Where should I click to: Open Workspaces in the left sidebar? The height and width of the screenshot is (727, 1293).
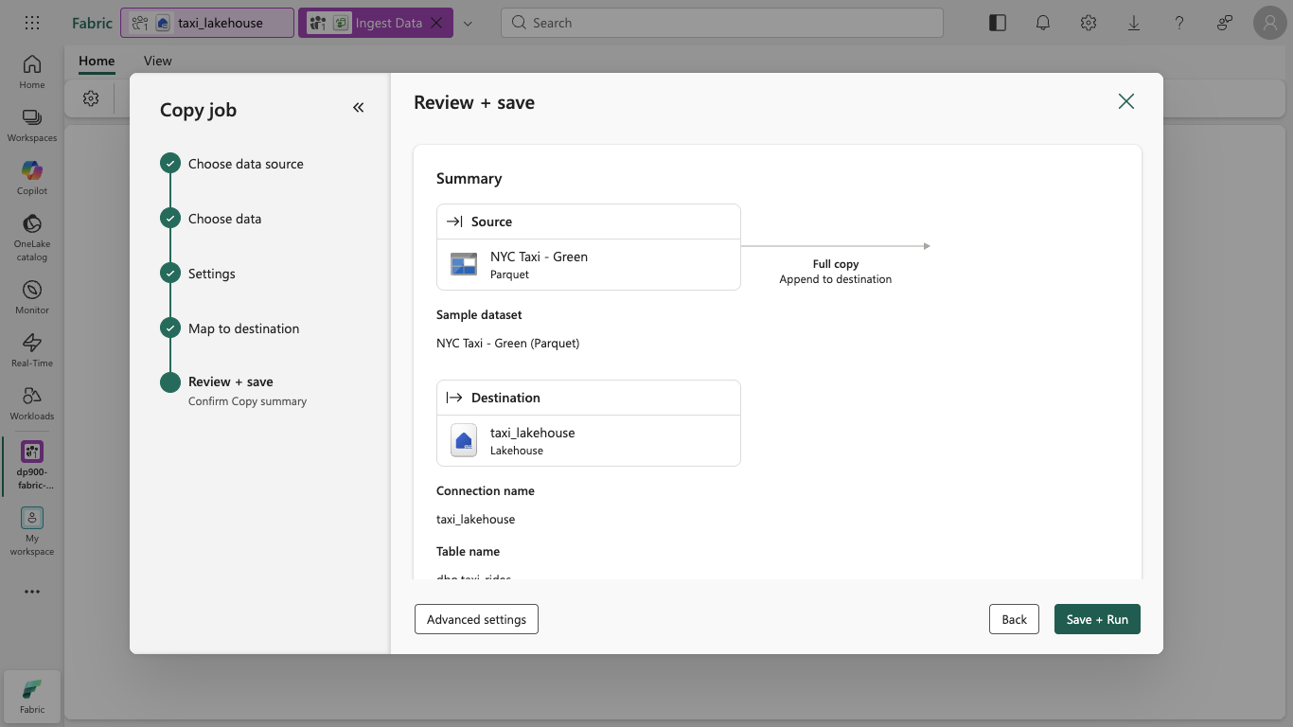[32, 125]
